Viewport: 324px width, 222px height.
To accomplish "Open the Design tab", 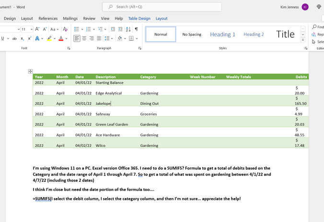I will point(10,19).
